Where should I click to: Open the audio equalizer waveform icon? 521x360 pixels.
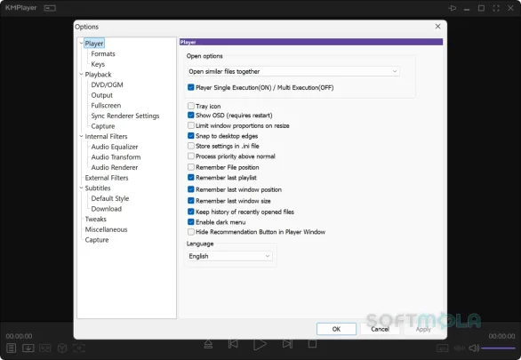click(x=460, y=348)
